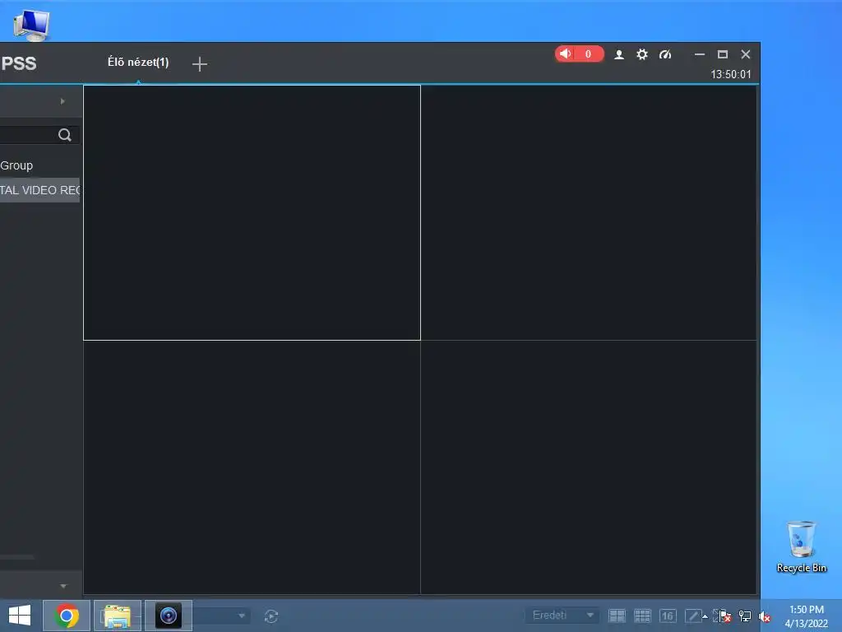Select the top-left video pane
The height and width of the screenshot is (632, 842).
click(x=252, y=213)
